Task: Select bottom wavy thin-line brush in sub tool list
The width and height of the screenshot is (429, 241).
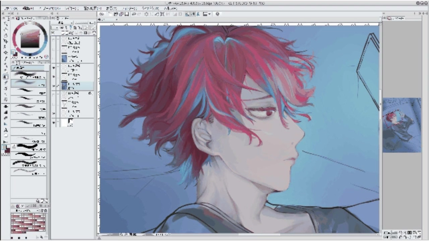Action: click(29, 172)
